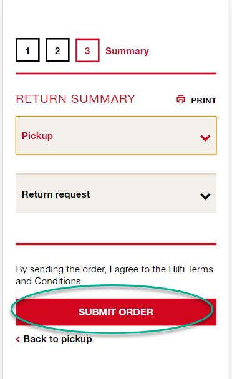
Task: Open the Pickup section by its title
Action: click(x=37, y=136)
